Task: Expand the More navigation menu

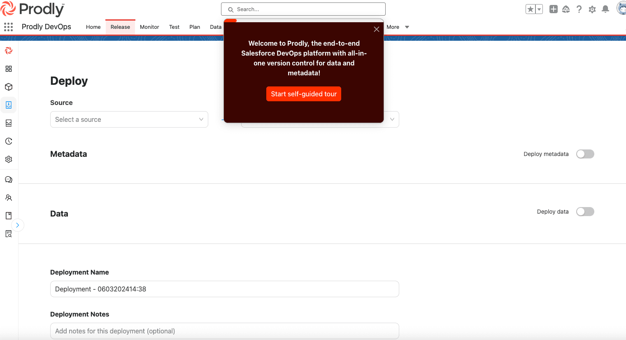Action: click(398, 27)
